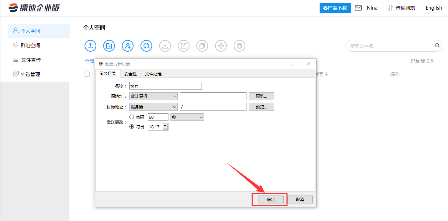This screenshot has width=448, height=221.
Task: Click the 确定 confirm button
Action: click(271, 200)
